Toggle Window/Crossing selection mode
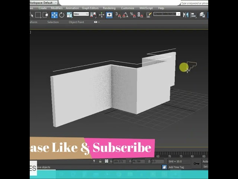 pos(45,15)
